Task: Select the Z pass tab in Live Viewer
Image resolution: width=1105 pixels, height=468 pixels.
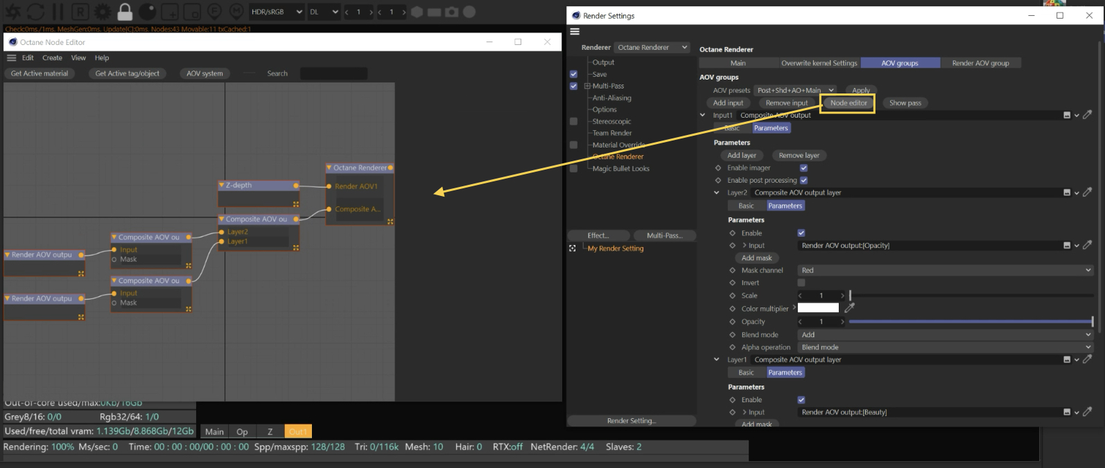Action: (270, 432)
